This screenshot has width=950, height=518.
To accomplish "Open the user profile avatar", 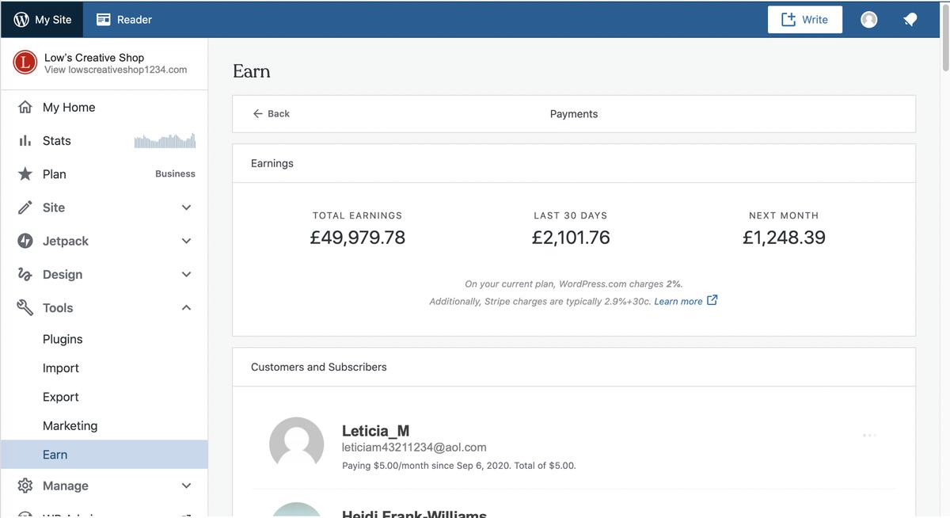I will tap(868, 20).
